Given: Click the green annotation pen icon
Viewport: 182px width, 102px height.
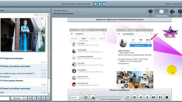Looking at the screenshot, I should click(93, 97).
